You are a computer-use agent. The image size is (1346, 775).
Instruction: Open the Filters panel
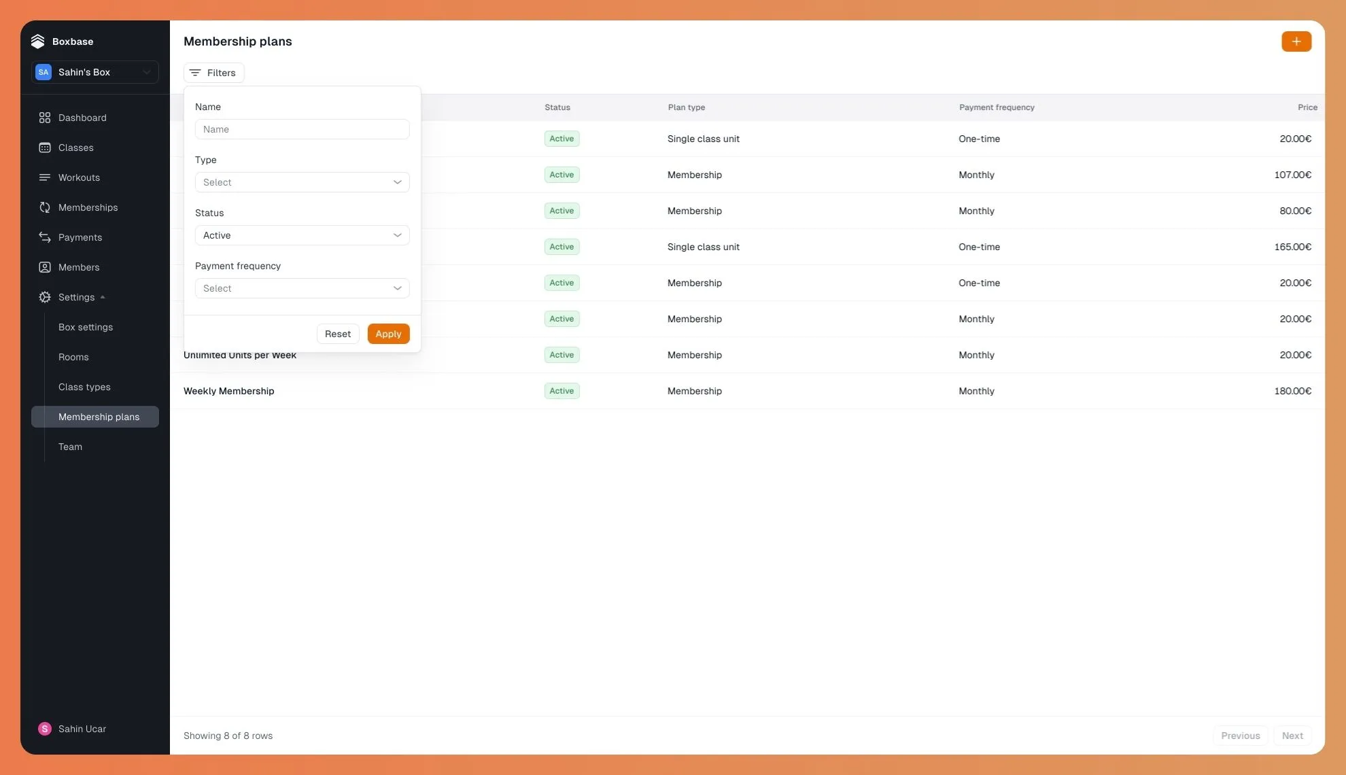[x=213, y=73]
